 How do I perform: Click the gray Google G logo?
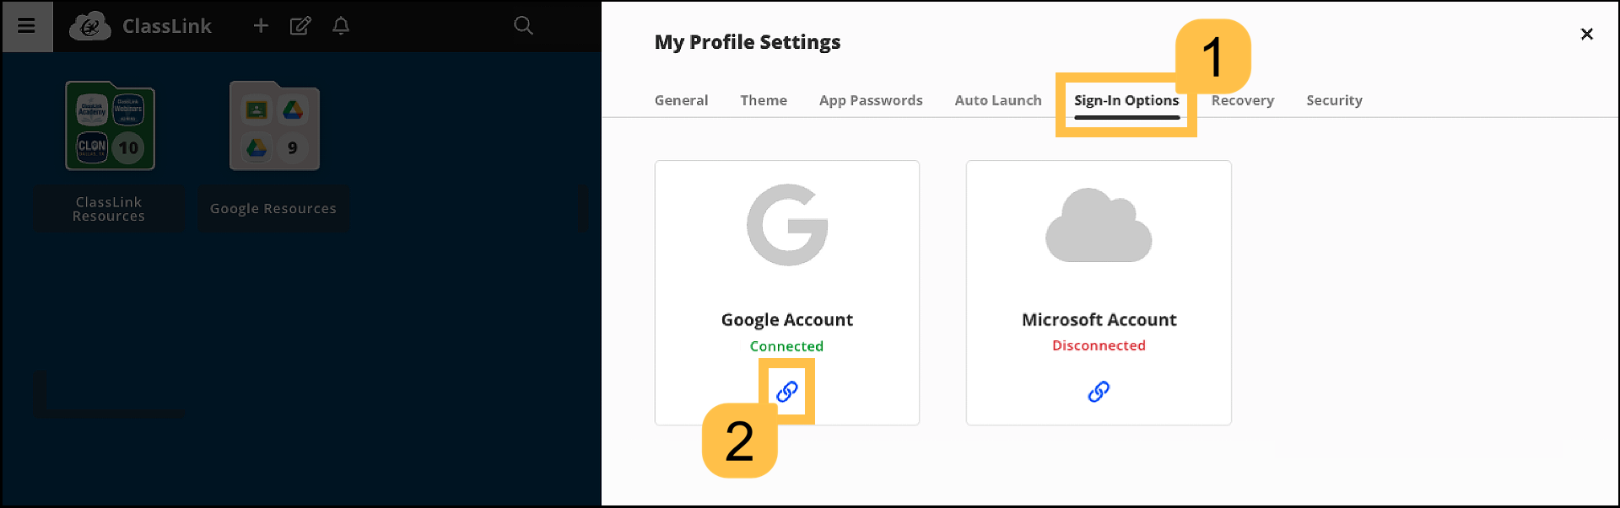coord(787,225)
